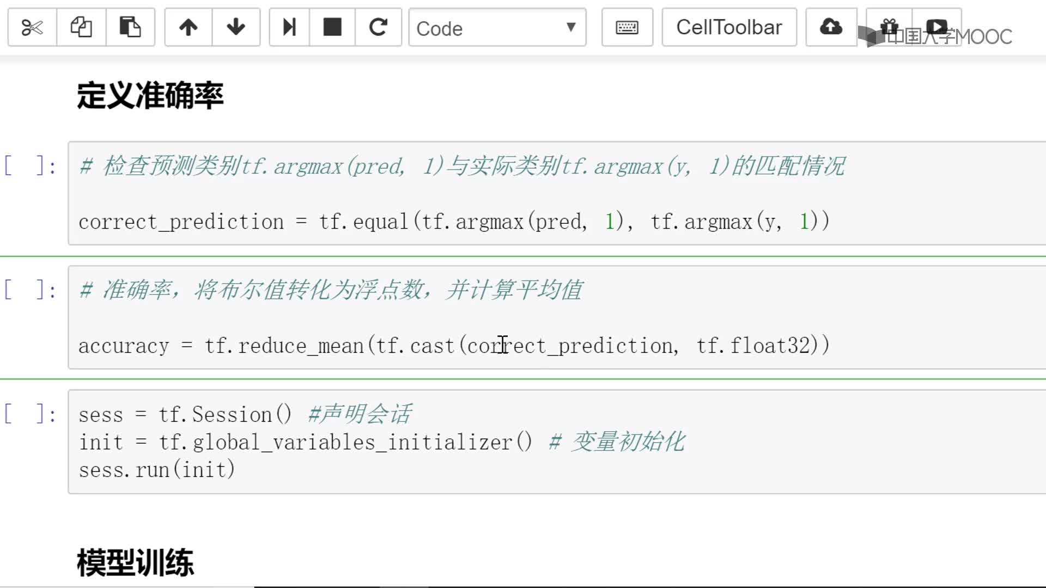
Task: Restart the kernel using the circular arrow
Action: click(x=378, y=27)
